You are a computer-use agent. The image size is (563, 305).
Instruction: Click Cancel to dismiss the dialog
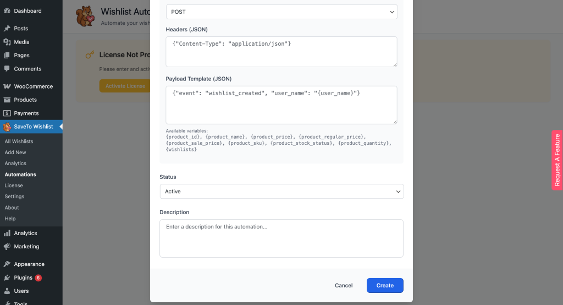[344, 285]
